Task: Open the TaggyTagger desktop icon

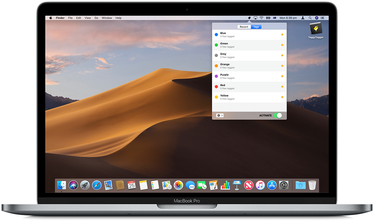Action: pos(316,30)
